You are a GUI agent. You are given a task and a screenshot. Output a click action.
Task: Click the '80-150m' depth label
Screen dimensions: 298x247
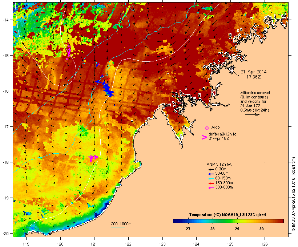tap(223, 178)
